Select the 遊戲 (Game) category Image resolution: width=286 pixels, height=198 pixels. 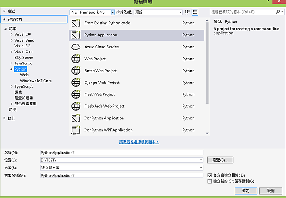(x=18, y=92)
